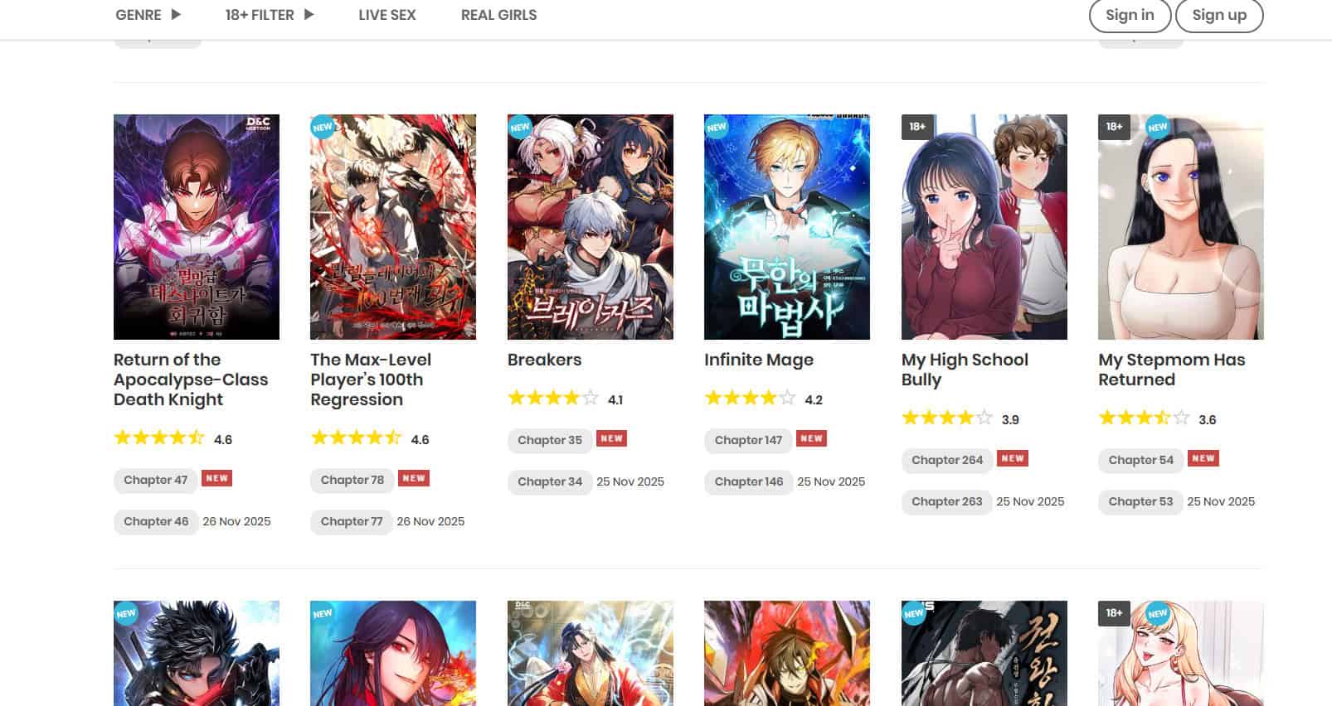The width and height of the screenshot is (1332, 706).
Task: Click the blue NEW badge on Infinite Mage cover
Action: click(x=717, y=127)
